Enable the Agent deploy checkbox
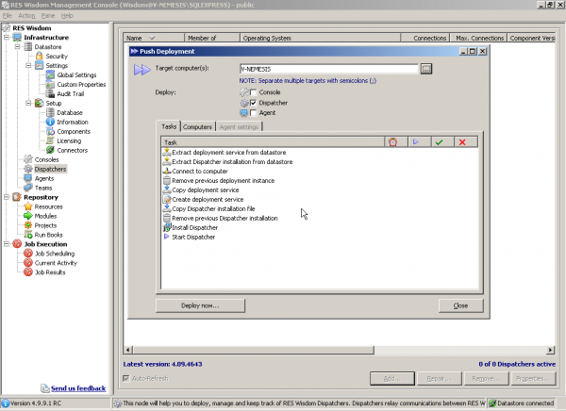 253,113
